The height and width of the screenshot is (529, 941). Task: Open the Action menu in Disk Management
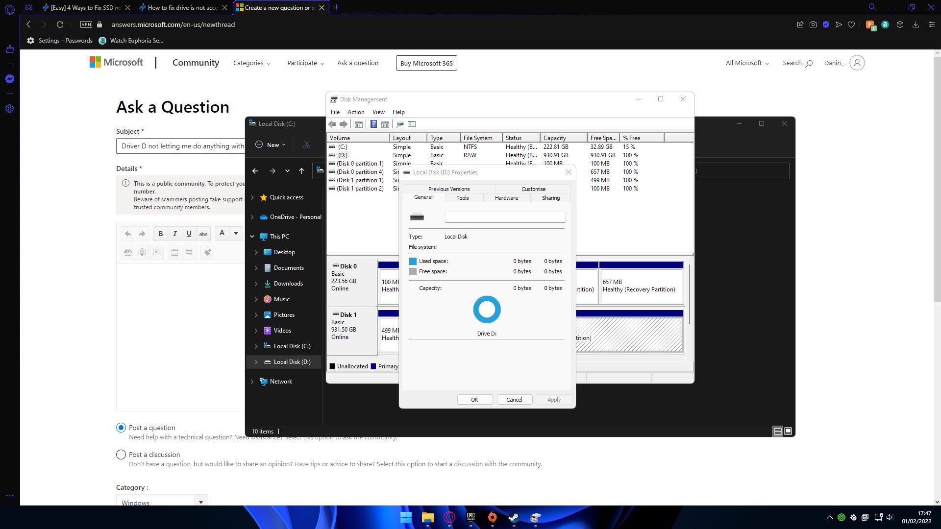click(355, 112)
